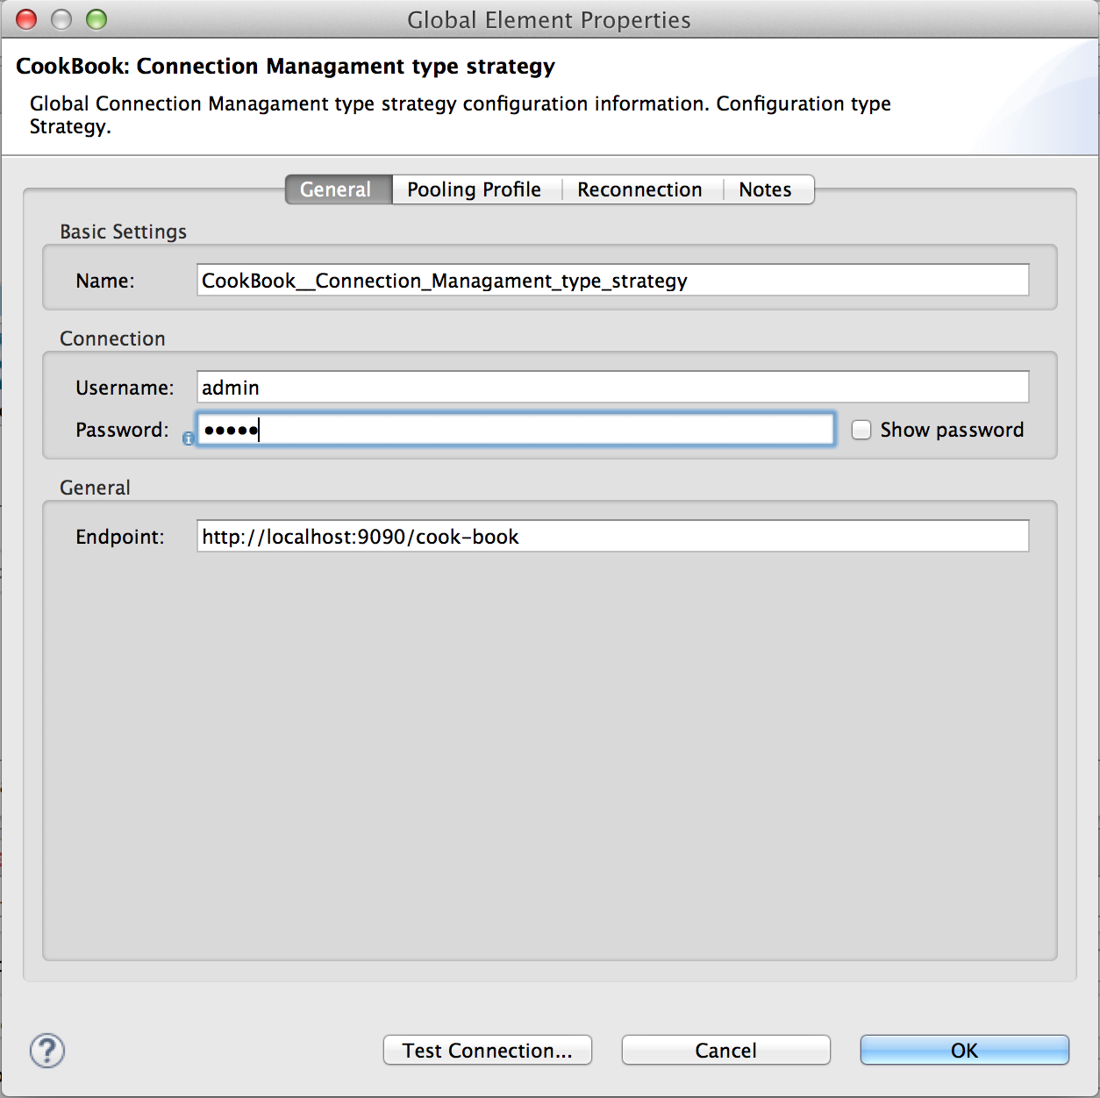Switch to the Pooling Profile tab
Screen dimensions: 1100x1098
[474, 189]
